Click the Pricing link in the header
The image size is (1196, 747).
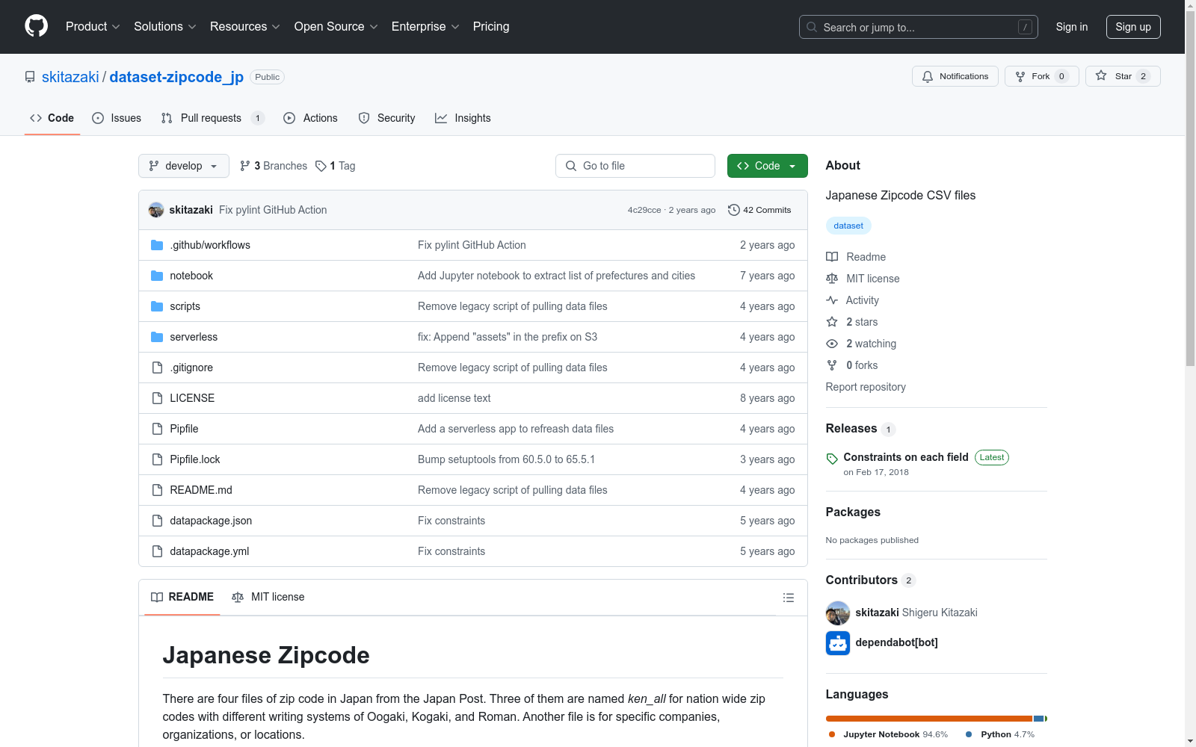click(x=491, y=26)
